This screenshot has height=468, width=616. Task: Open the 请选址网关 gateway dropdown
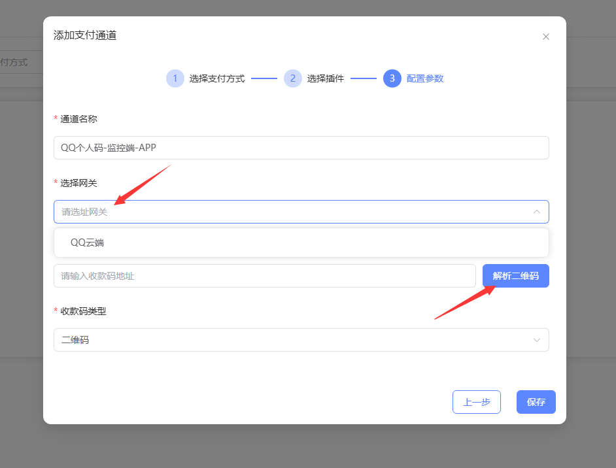[x=301, y=212]
